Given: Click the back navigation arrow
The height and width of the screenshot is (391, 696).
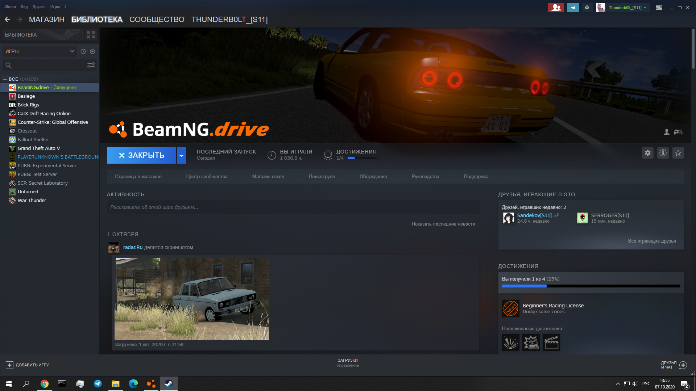Looking at the screenshot, I should pyautogui.click(x=7, y=20).
